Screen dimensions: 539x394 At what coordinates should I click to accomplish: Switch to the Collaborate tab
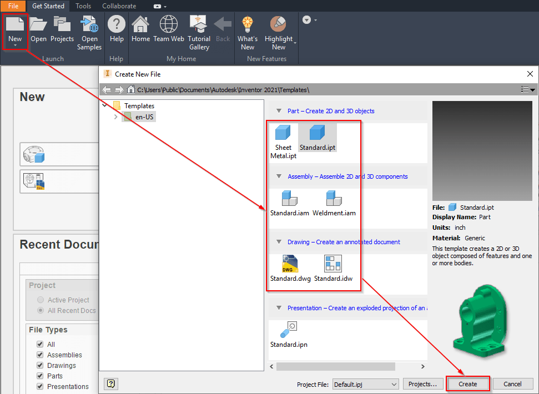tap(119, 6)
